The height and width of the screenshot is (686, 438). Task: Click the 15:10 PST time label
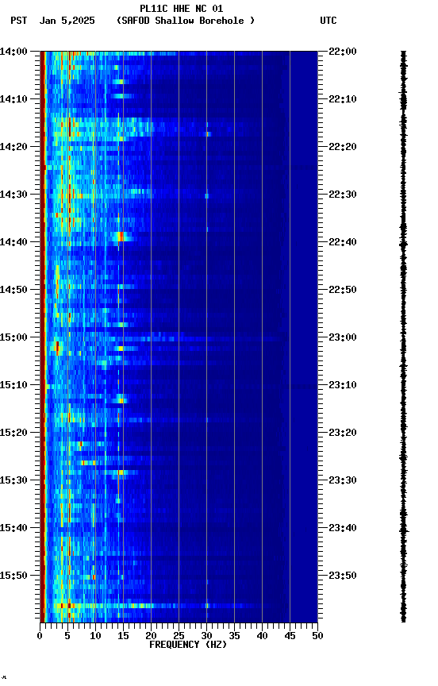[13, 385]
